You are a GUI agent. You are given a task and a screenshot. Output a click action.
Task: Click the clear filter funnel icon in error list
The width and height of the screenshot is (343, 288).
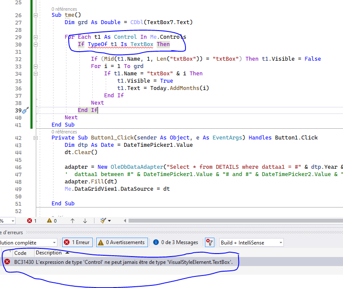[209, 242]
